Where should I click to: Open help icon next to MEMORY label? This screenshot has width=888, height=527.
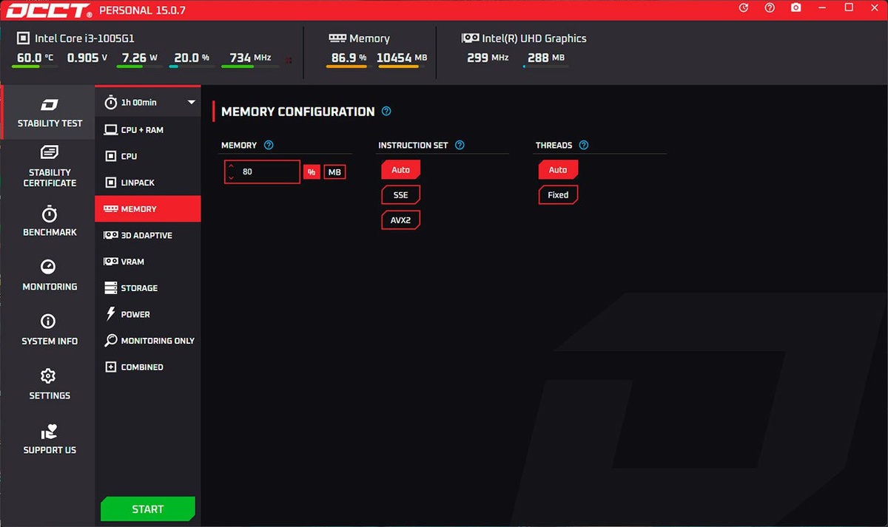(x=269, y=145)
